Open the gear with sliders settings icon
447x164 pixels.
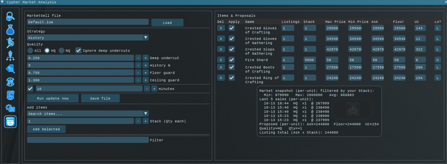pos(10,108)
